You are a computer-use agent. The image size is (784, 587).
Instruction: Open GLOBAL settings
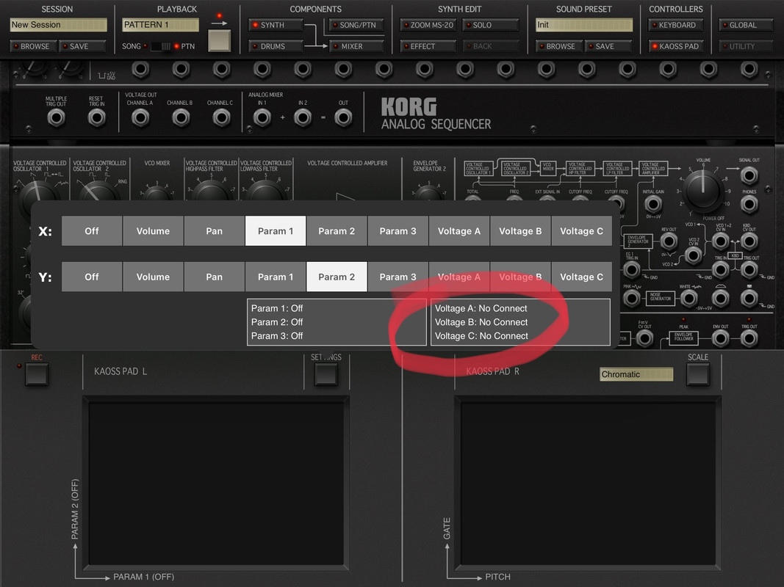tap(747, 25)
